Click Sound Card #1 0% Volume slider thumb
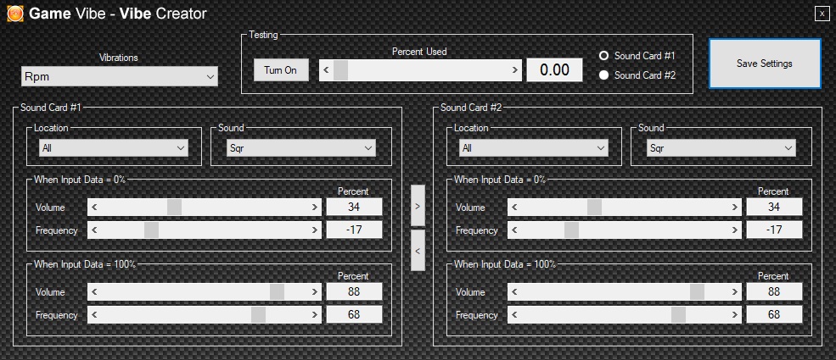This screenshot has height=360, width=836. pyautogui.click(x=174, y=208)
